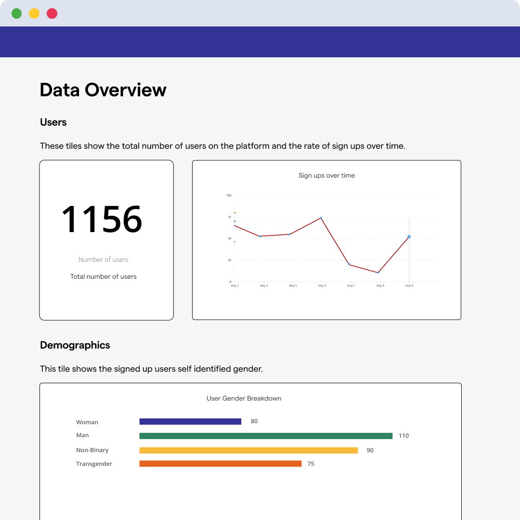This screenshot has width=520, height=520.
Task: Click the 'Sign ups over time' chart title
Action: coord(326,176)
